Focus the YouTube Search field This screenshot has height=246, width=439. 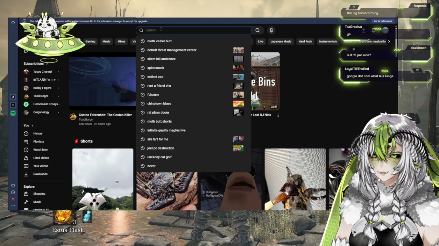193,30
